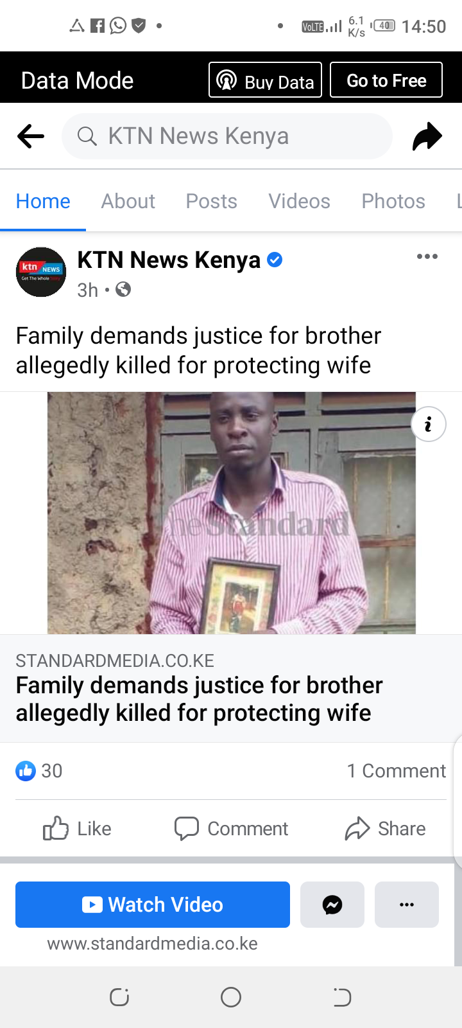Like the KTN News post

click(77, 828)
